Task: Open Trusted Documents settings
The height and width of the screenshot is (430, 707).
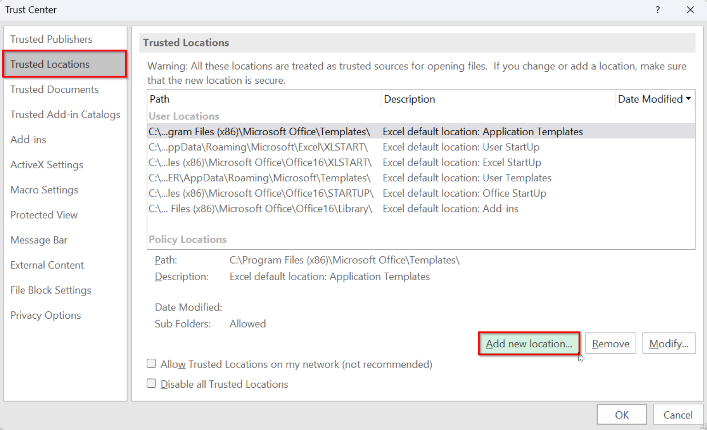Action: coord(54,89)
